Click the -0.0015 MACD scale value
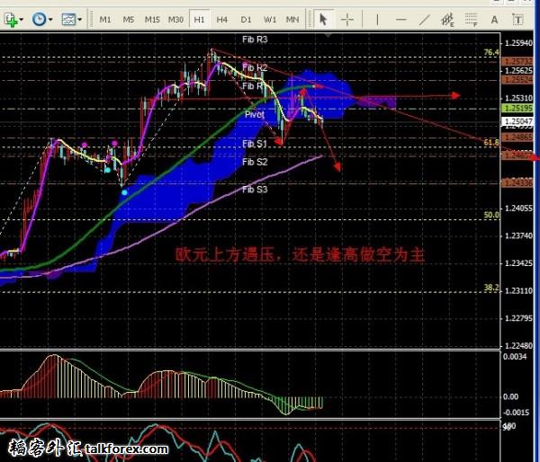 click(x=516, y=413)
